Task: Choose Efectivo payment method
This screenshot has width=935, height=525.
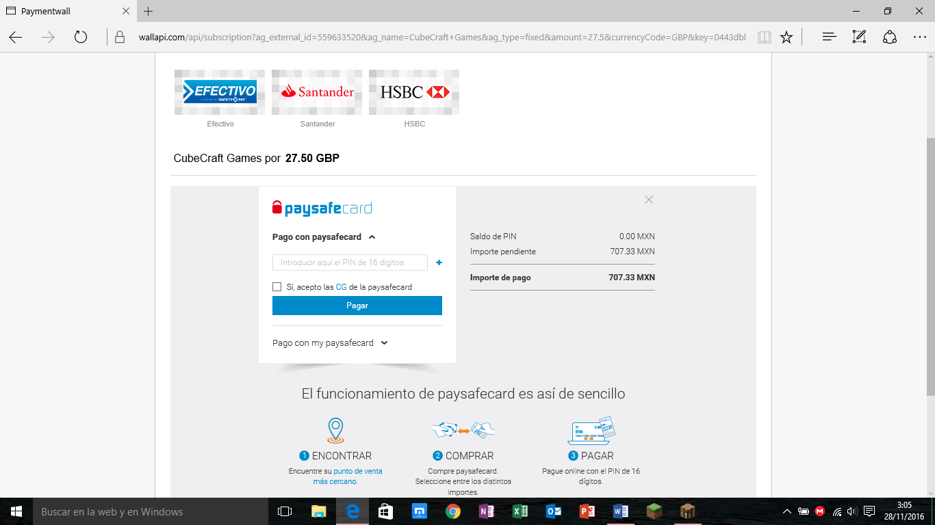Action: tap(220, 92)
